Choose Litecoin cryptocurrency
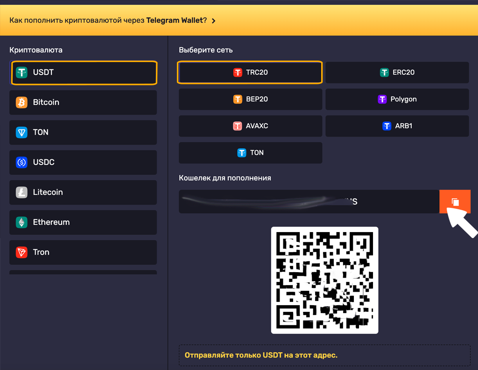This screenshot has height=370, width=478. pos(83,192)
